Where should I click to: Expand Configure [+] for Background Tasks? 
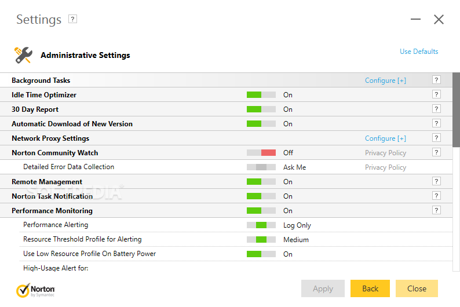point(385,81)
